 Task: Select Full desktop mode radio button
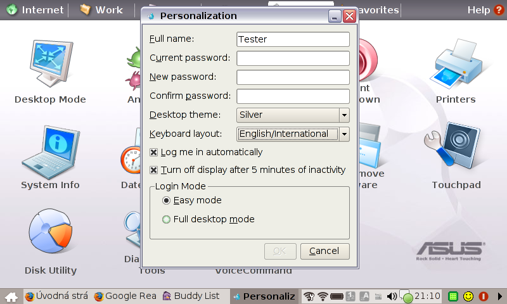[x=166, y=220]
